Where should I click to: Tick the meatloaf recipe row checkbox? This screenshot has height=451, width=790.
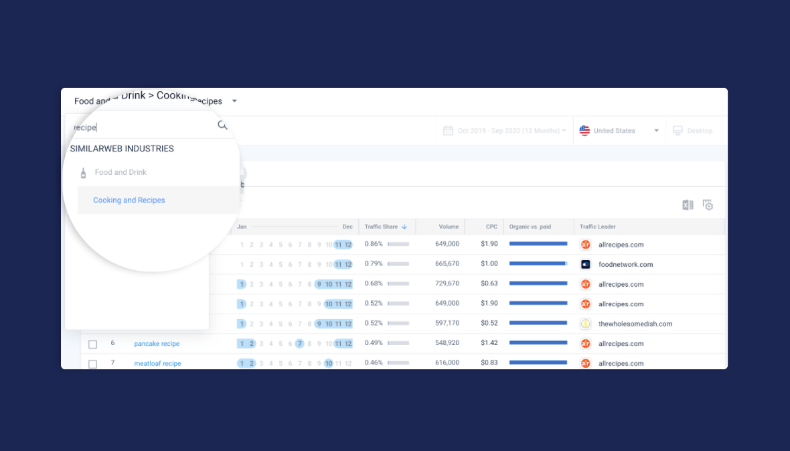(93, 364)
